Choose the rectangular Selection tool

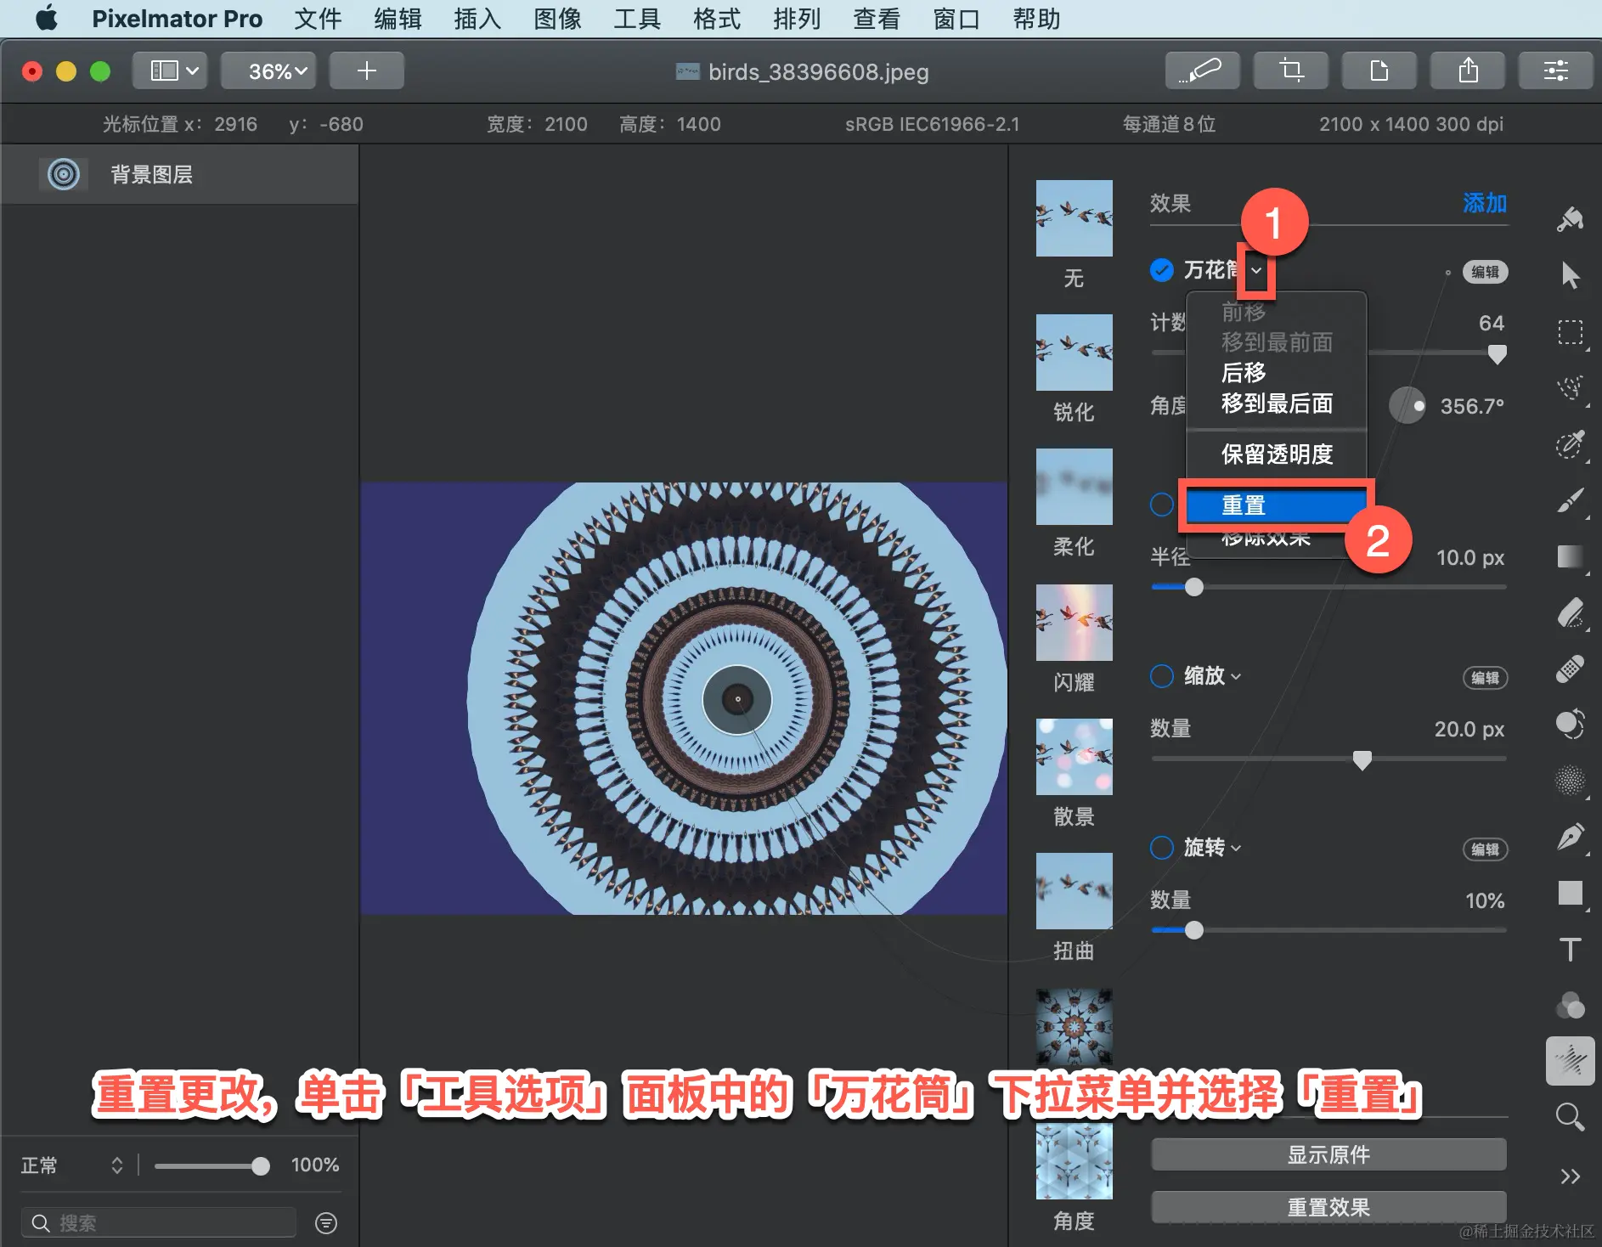click(1570, 331)
